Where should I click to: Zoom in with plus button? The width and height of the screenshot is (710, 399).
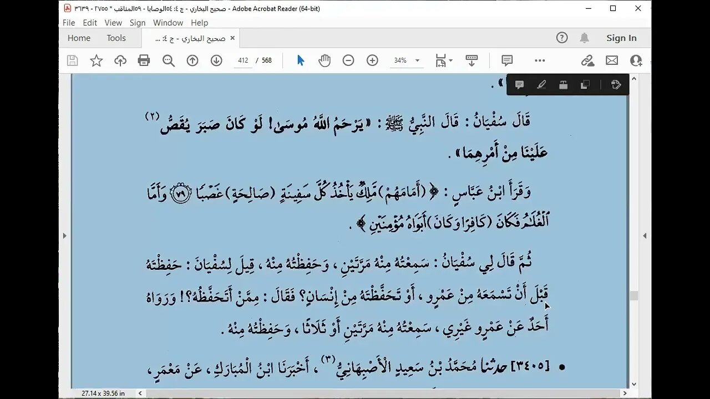click(372, 60)
